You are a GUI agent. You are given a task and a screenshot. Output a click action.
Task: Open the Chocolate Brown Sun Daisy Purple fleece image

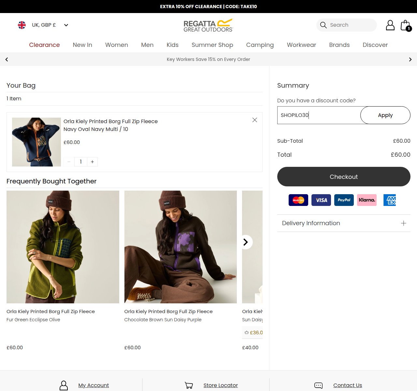180,247
